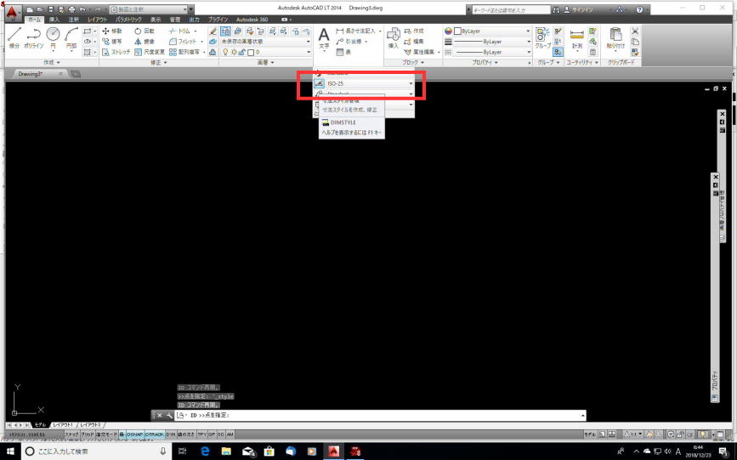737x460 pixels.
Task: Open the ByLayer lineweight dropdown
Action: (492, 42)
